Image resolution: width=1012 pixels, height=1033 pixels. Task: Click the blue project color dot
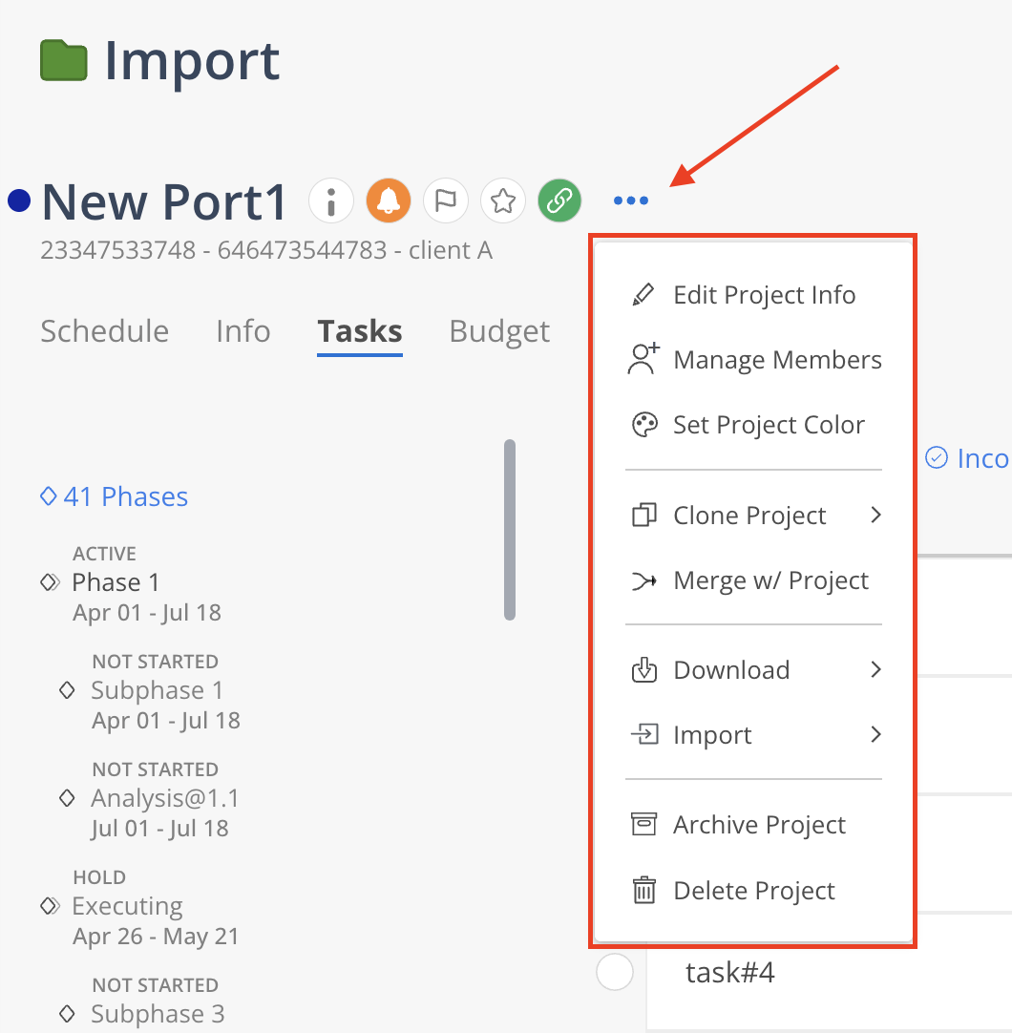pos(19,201)
